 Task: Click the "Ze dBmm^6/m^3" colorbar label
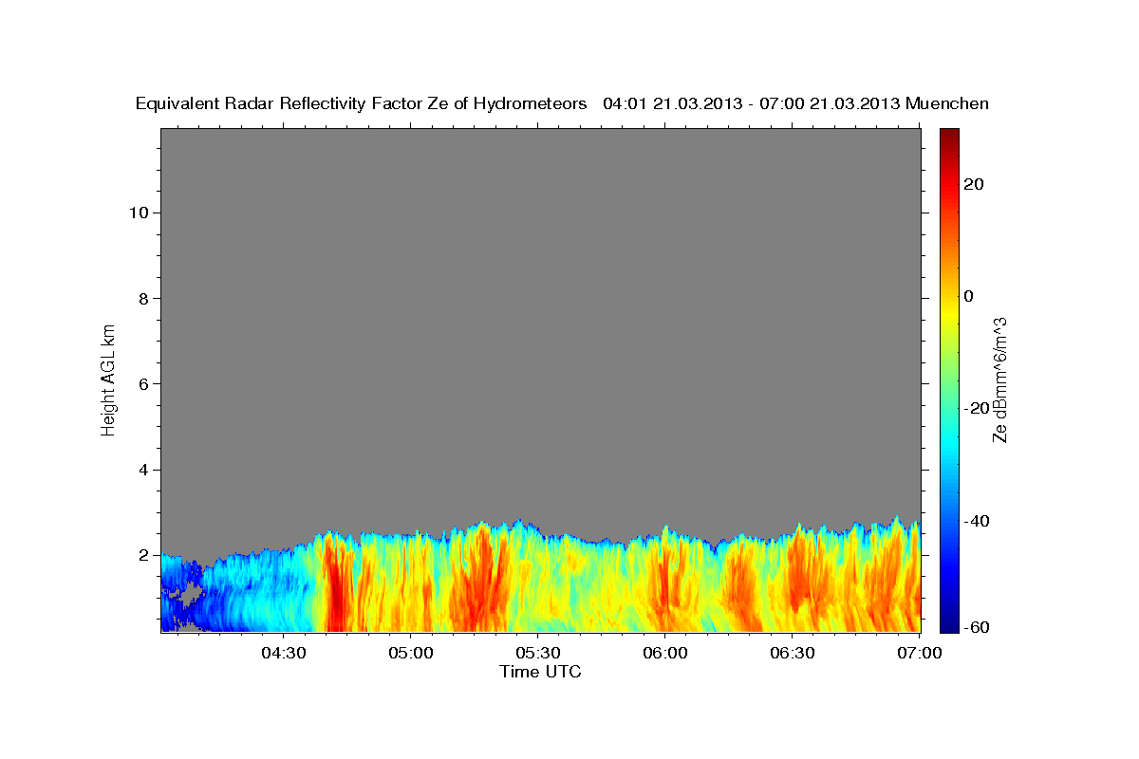(x=999, y=379)
